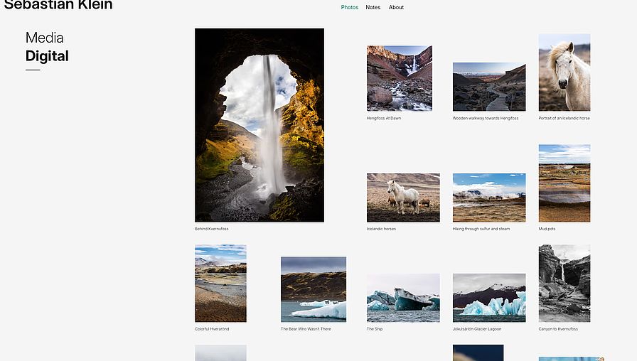Click the 'Icelandic horses' caption
637x361 pixels.
(x=381, y=229)
